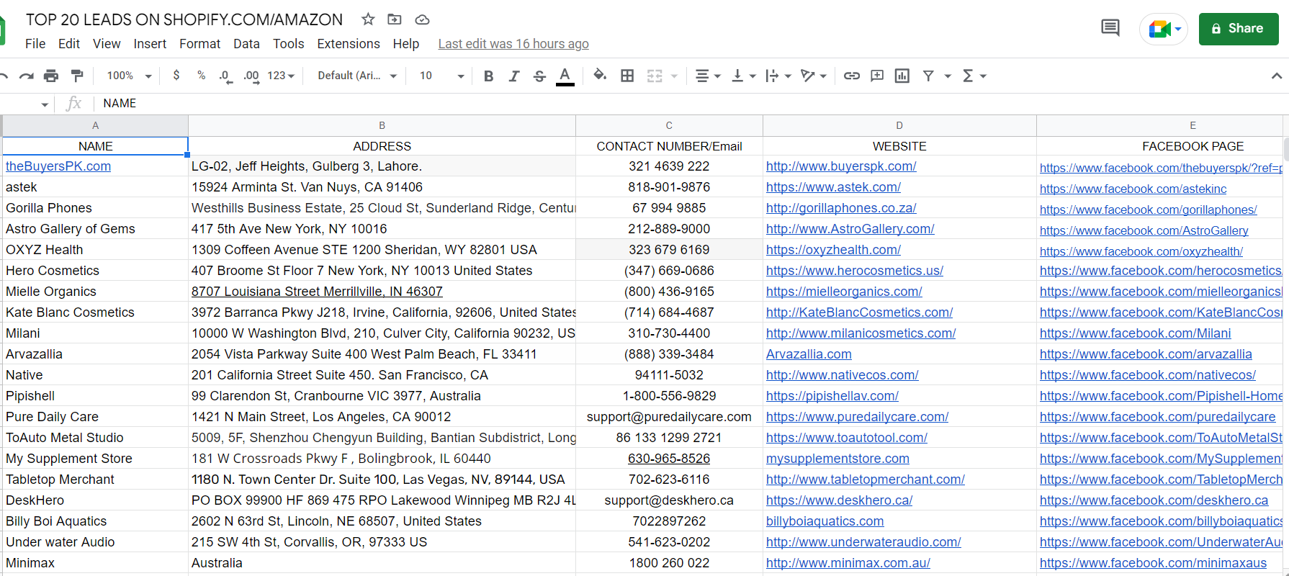Open the borders tool
The width and height of the screenshot is (1289, 576).
click(x=627, y=76)
